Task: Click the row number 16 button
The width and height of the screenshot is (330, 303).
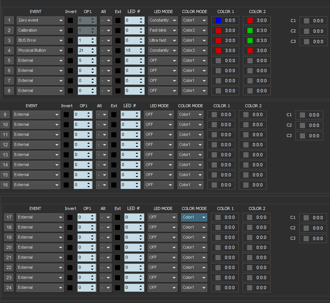Action: (5, 185)
